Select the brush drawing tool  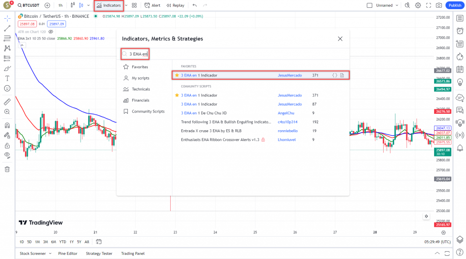pos(7,68)
